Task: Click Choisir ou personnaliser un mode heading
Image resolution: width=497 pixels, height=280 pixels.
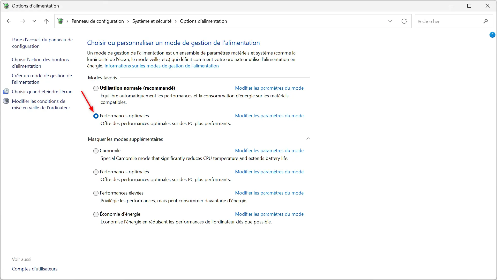Action: [174, 43]
